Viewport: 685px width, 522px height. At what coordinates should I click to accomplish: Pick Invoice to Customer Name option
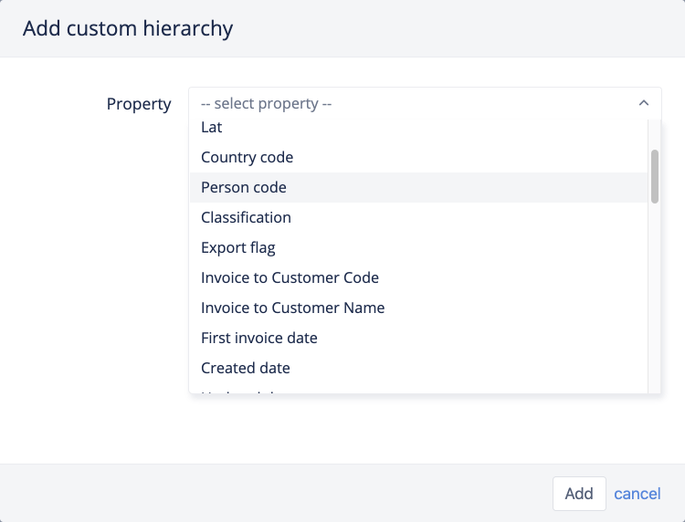point(292,308)
